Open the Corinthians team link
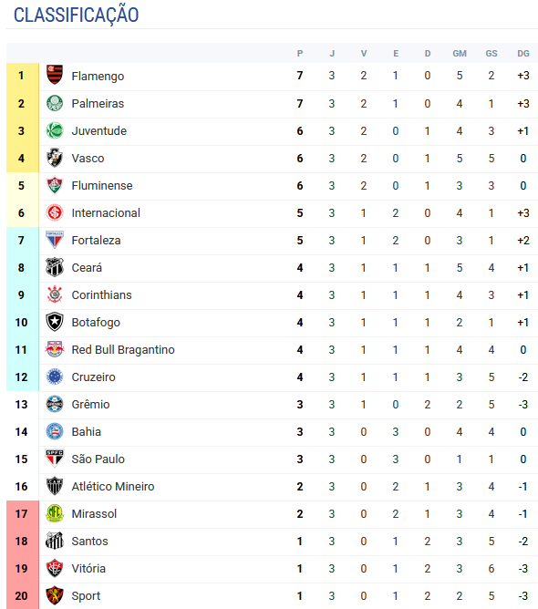The height and width of the screenshot is (609, 538). click(x=101, y=295)
